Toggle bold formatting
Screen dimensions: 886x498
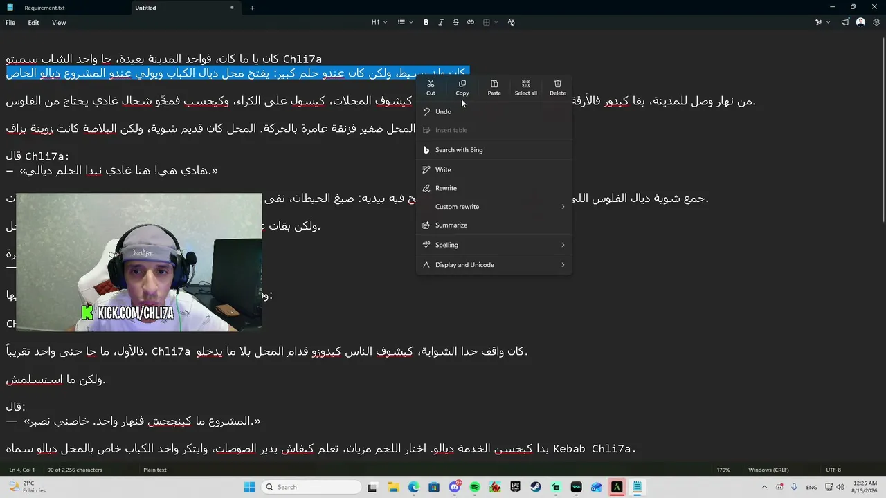point(426,22)
